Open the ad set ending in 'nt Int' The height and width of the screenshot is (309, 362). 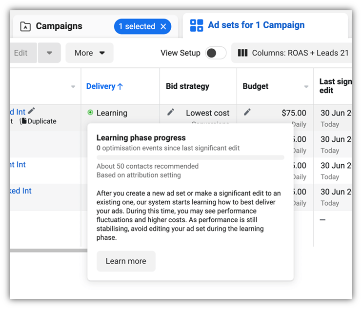click(18, 165)
